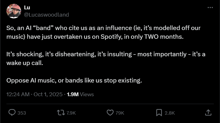The height and width of the screenshot is (123, 220).
Task: Click the "Oppose AI music" sentence
Action: click(74, 80)
